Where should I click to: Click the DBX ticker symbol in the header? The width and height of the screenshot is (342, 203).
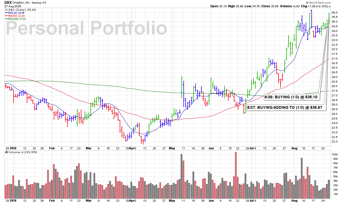(8, 2)
